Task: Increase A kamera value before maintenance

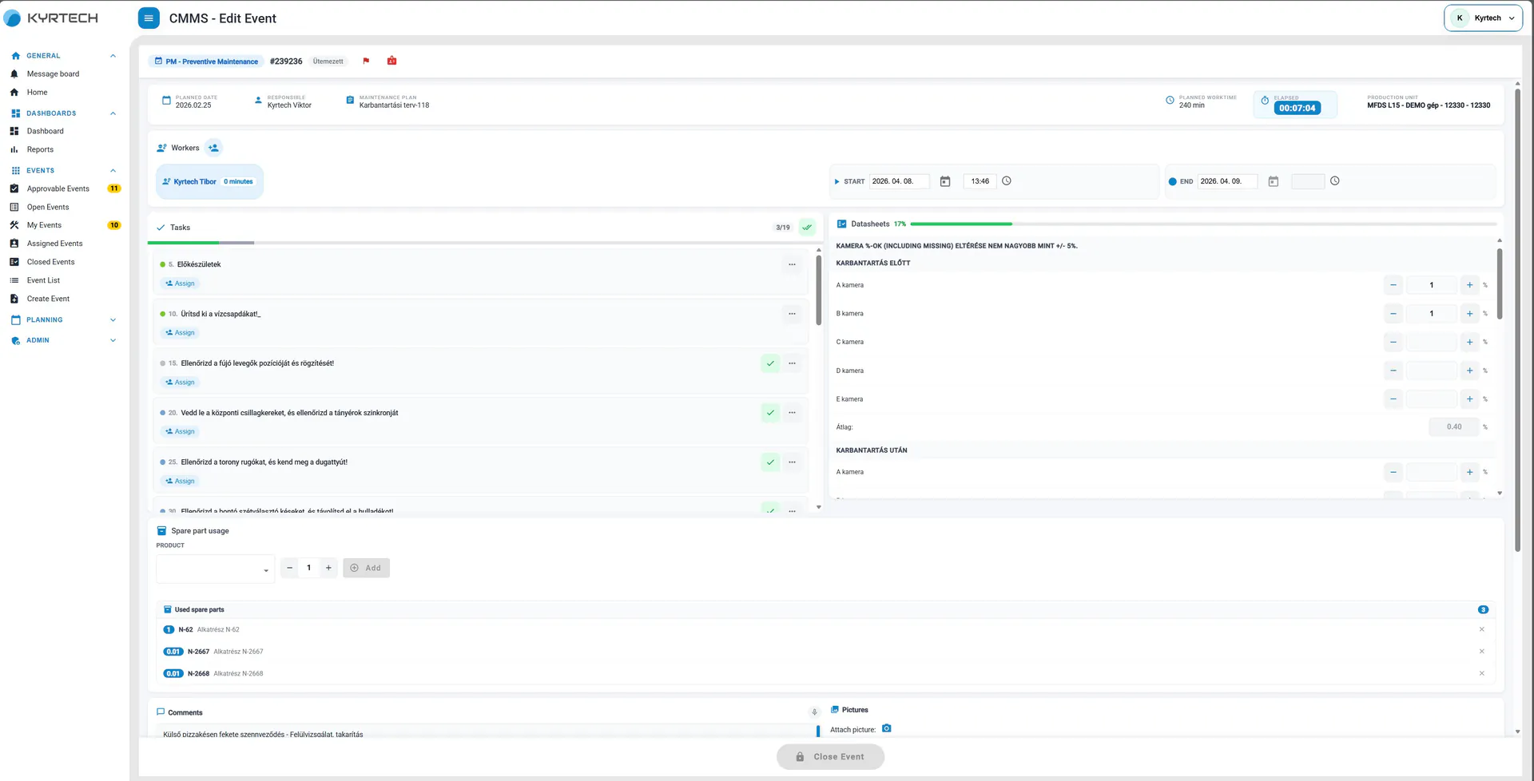Action: [x=1469, y=285]
